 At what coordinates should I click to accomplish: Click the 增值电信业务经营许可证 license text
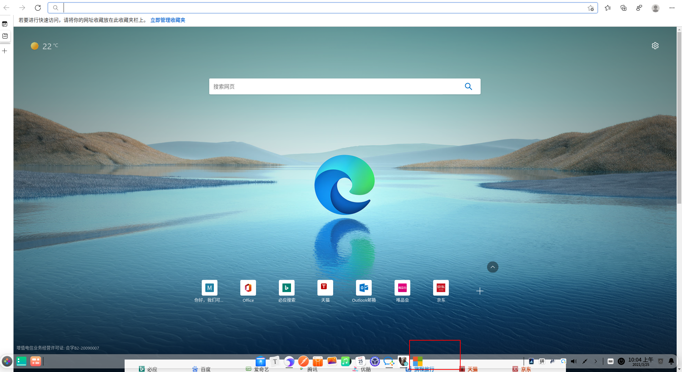tap(58, 348)
